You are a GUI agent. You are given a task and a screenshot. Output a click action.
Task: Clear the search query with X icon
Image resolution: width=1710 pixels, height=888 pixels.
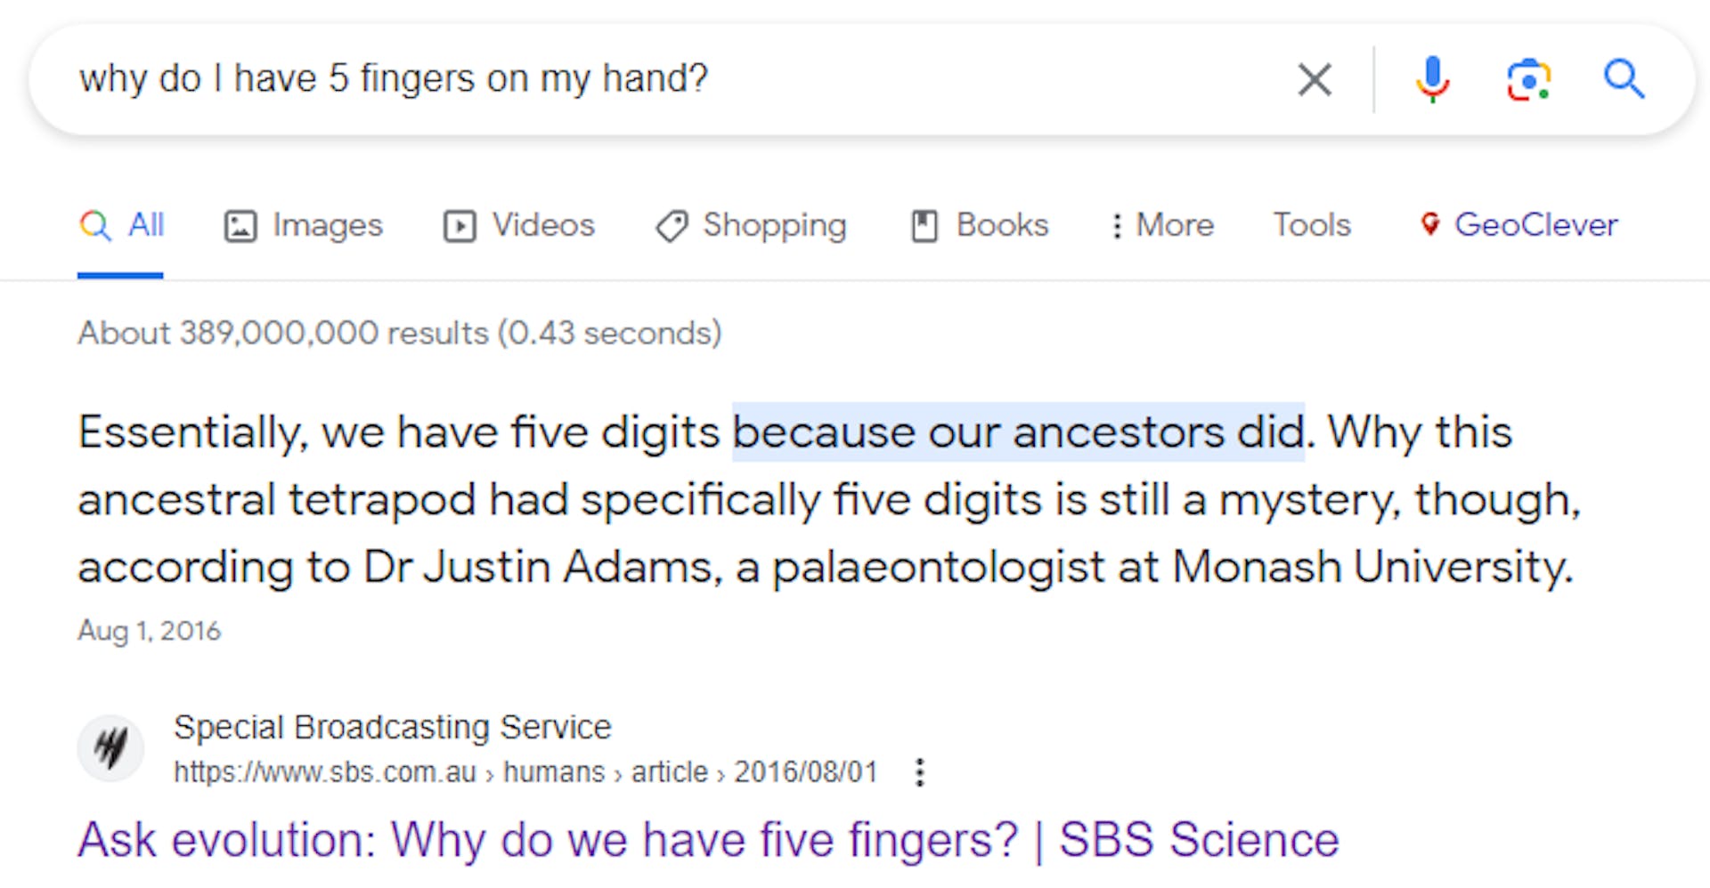1314,79
